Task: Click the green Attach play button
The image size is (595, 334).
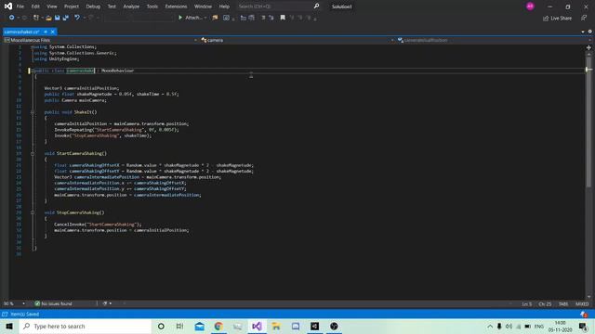Action: (x=180, y=18)
